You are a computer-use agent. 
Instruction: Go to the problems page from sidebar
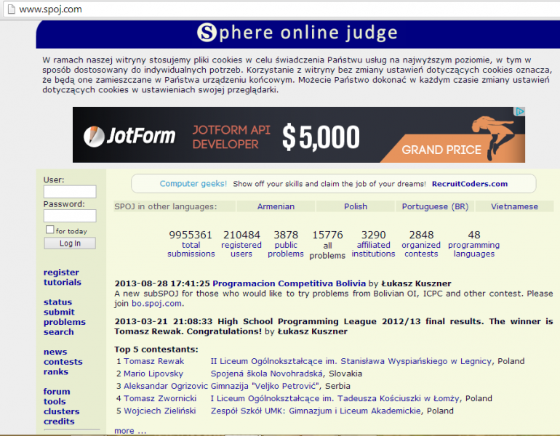pyautogui.click(x=64, y=322)
